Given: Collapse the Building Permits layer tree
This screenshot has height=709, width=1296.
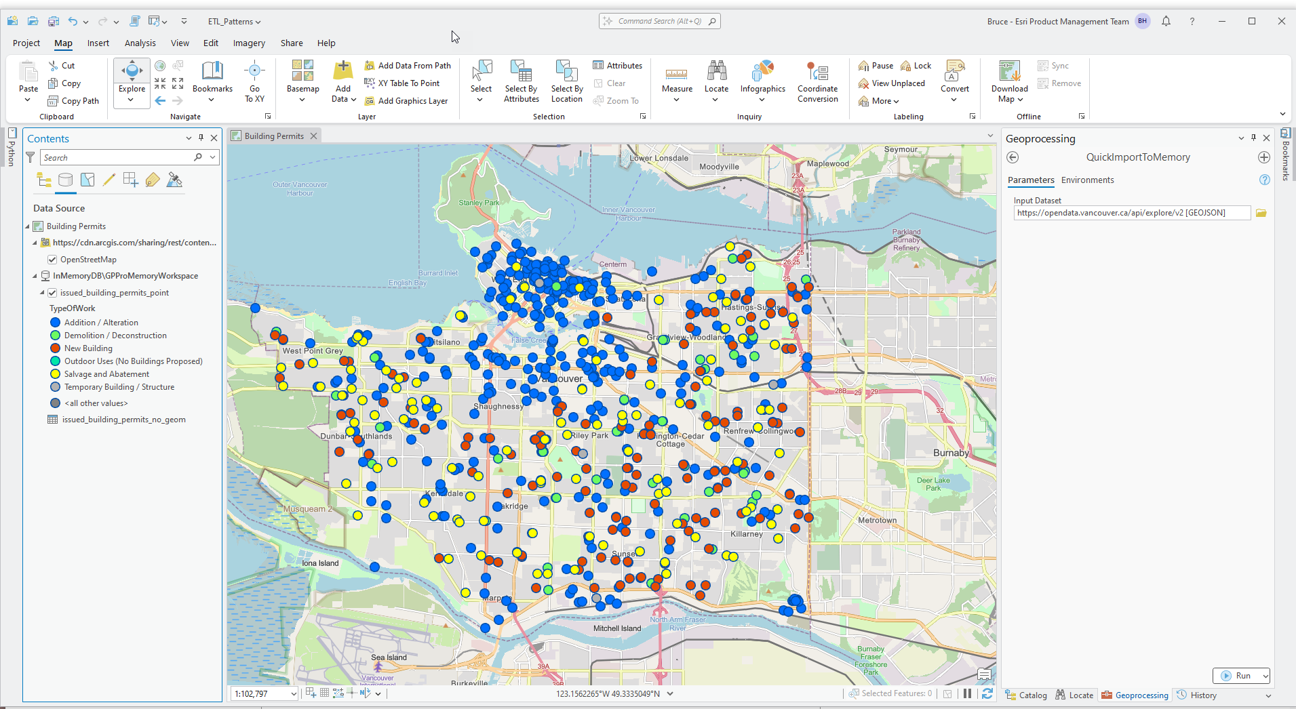Looking at the screenshot, I should pos(26,226).
